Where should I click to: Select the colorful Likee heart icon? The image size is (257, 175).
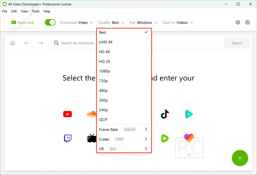pyautogui.click(x=189, y=138)
